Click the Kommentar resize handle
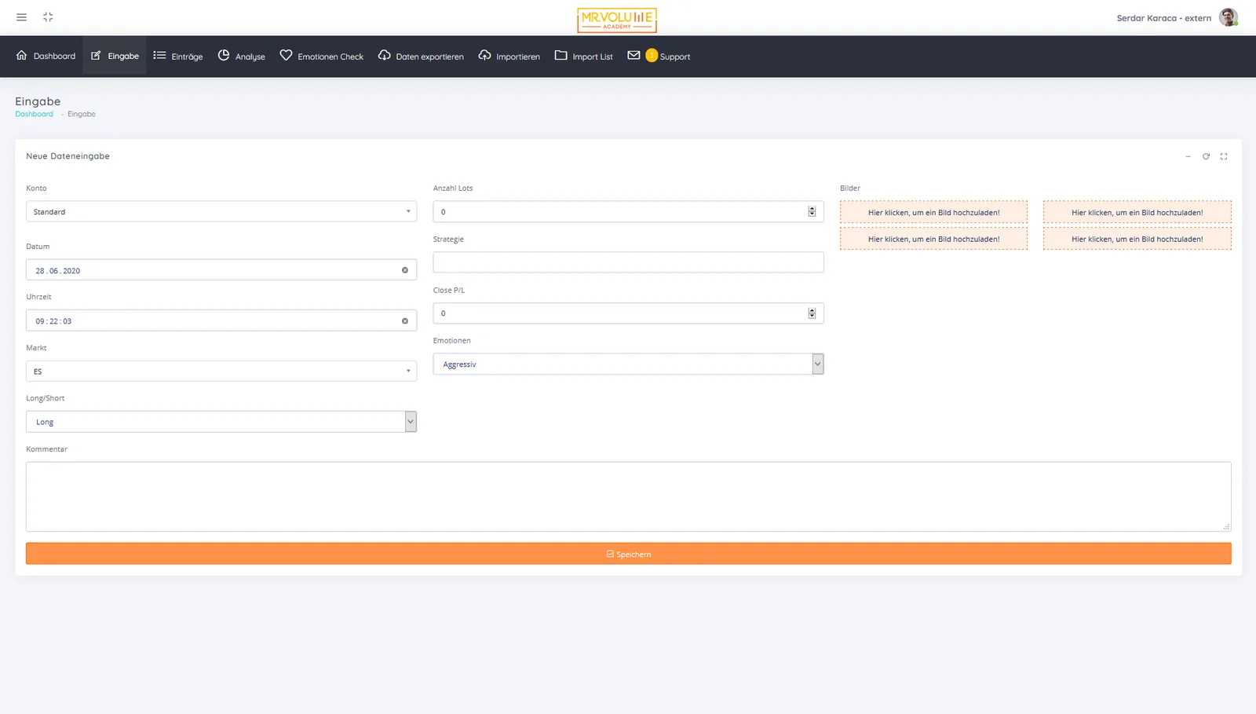Image resolution: width=1256 pixels, height=714 pixels. [x=1226, y=526]
